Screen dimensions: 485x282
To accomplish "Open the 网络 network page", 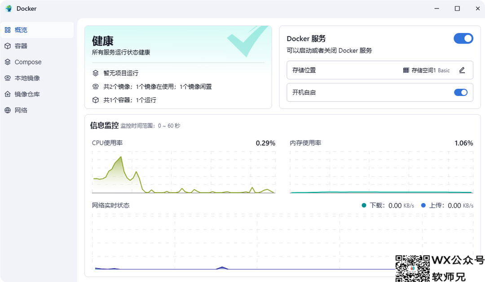I will [37, 110].
